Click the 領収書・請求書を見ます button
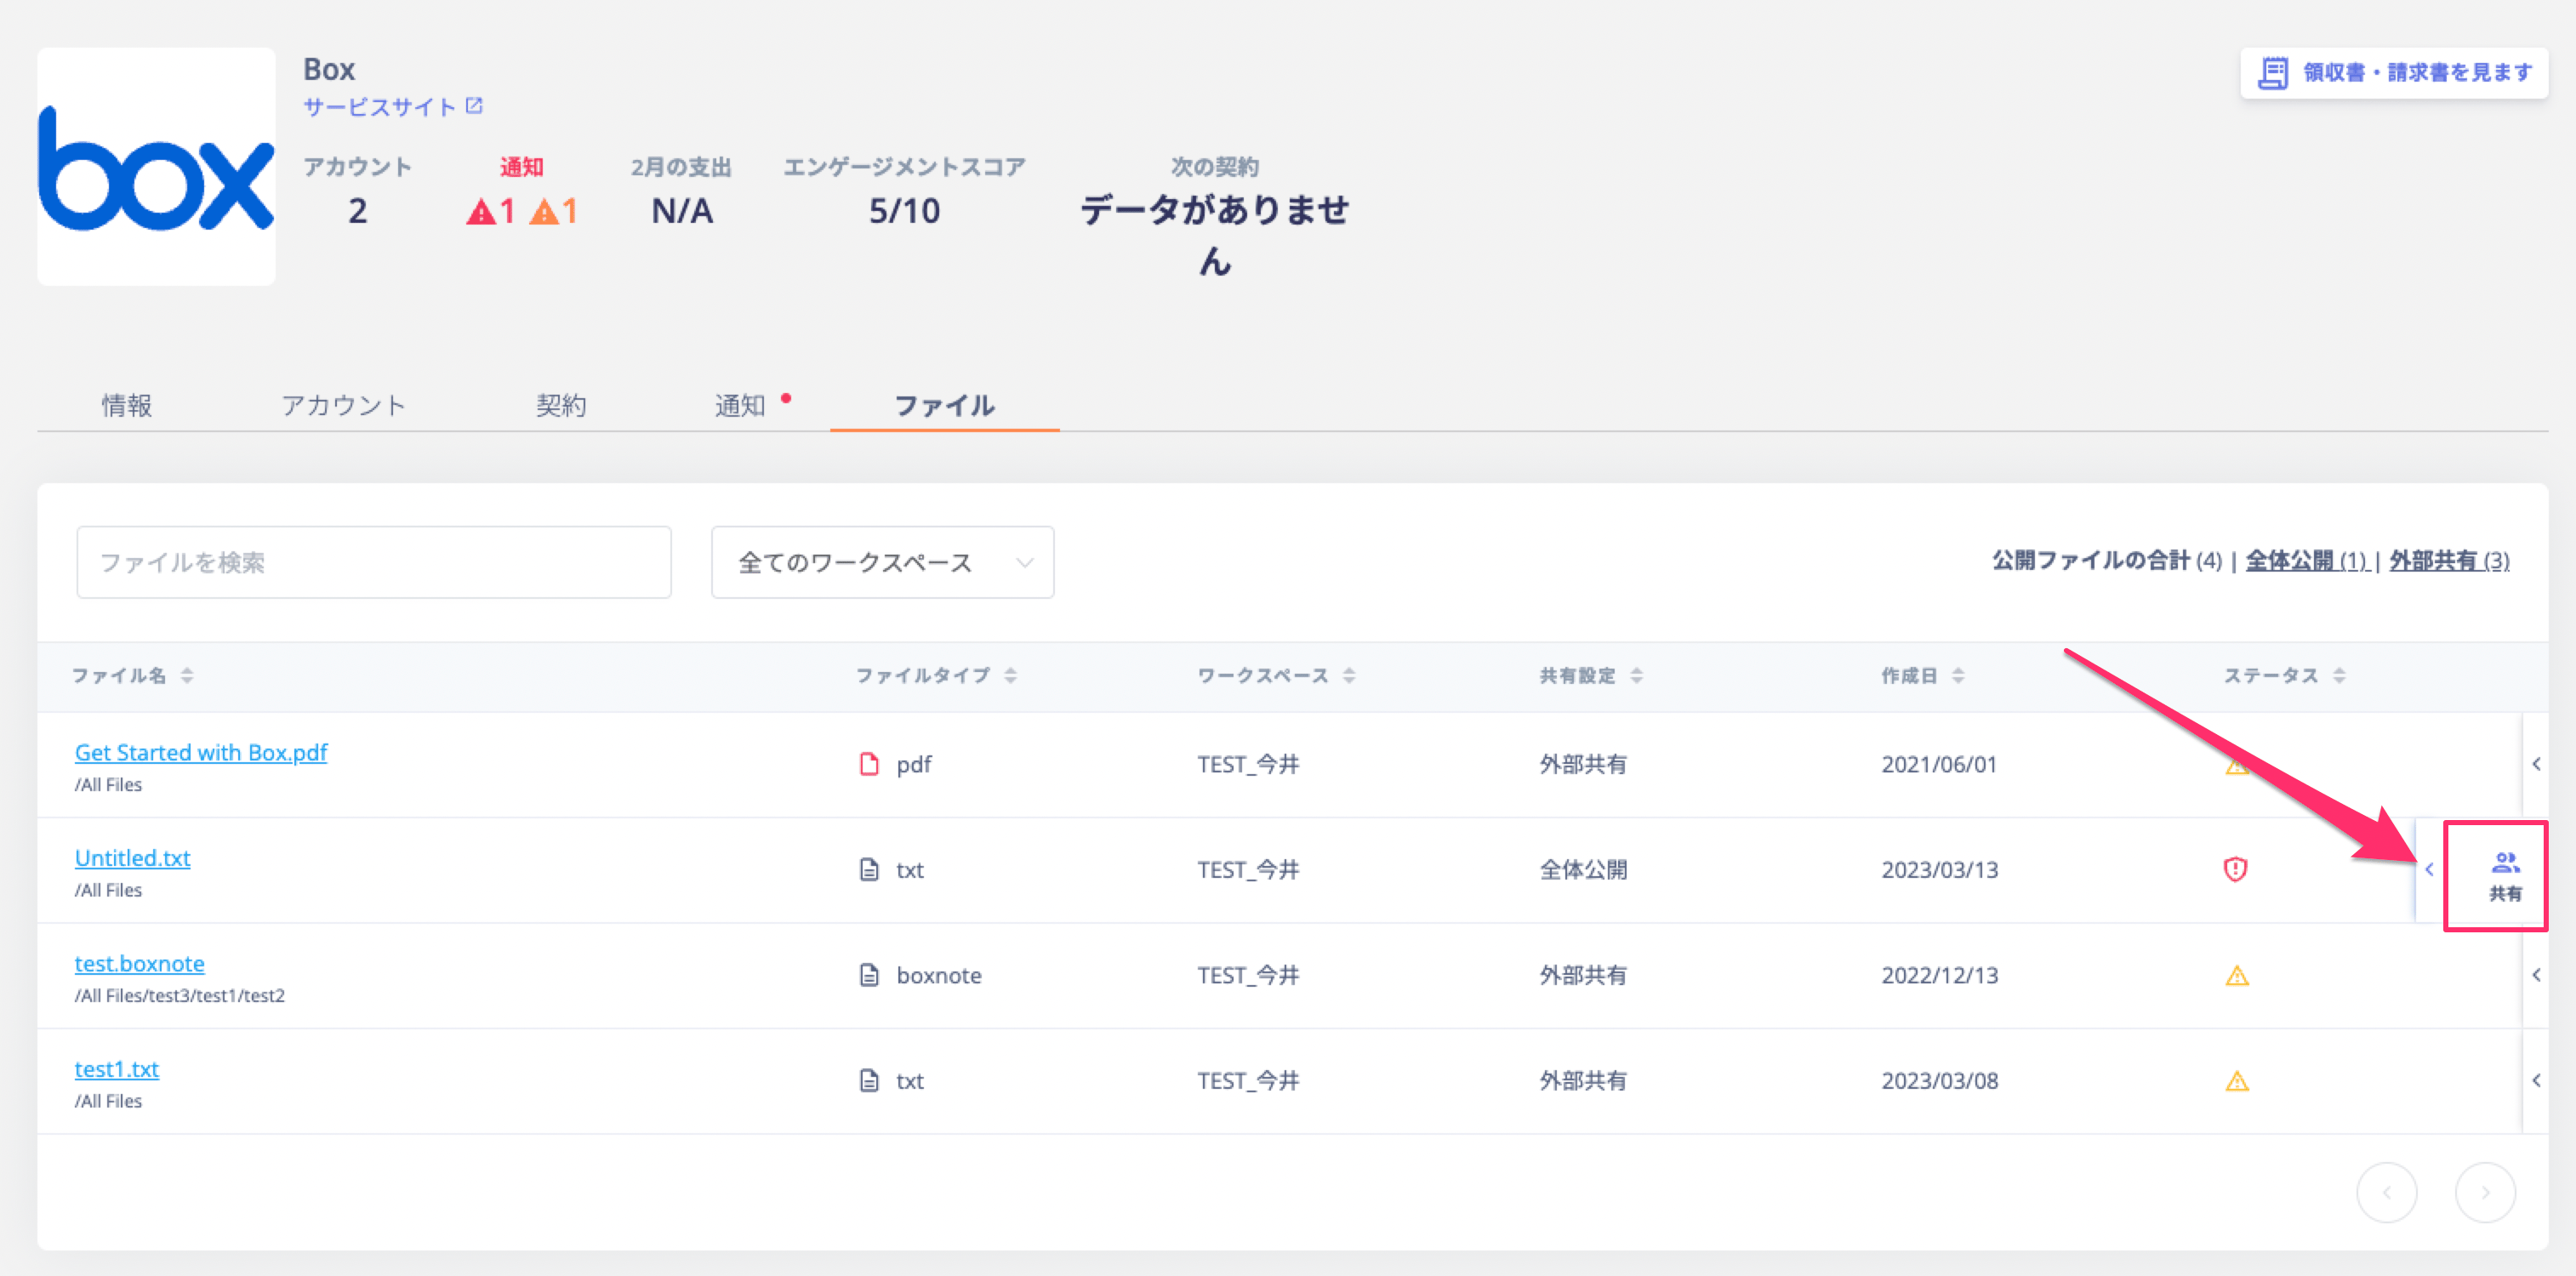 2393,72
